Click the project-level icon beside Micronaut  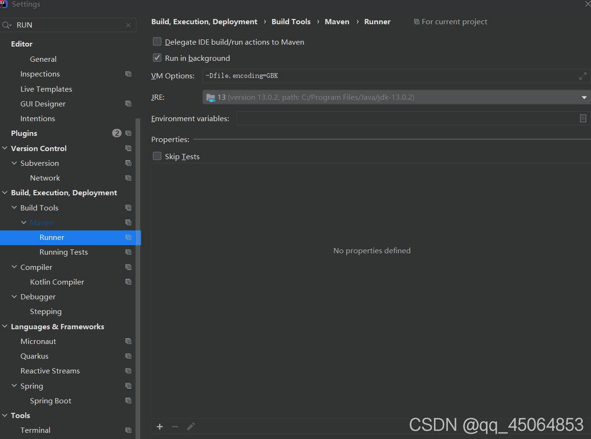coord(128,341)
